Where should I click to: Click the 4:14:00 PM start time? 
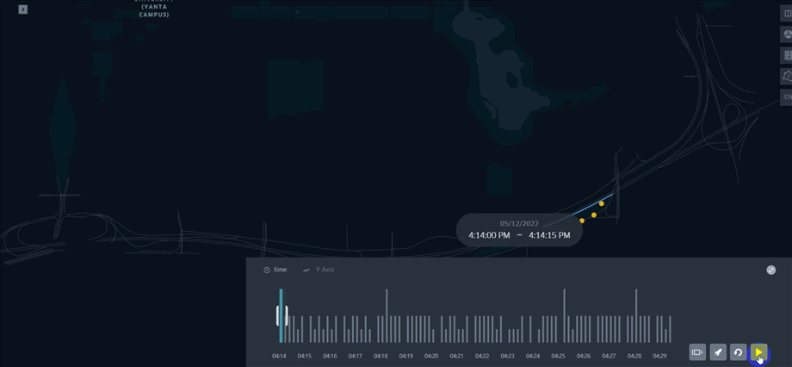coord(490,235)
